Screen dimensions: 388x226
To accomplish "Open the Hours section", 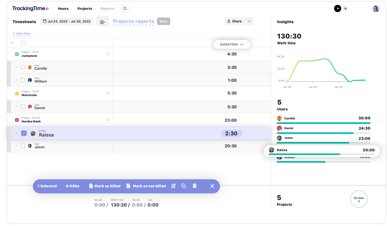I will (63, 8).
